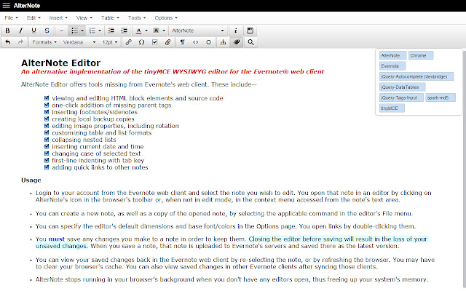Toggle bold formatting
The width and height of the screenshot is (466, 291).
pyautogui.click(x=8, y=31)
